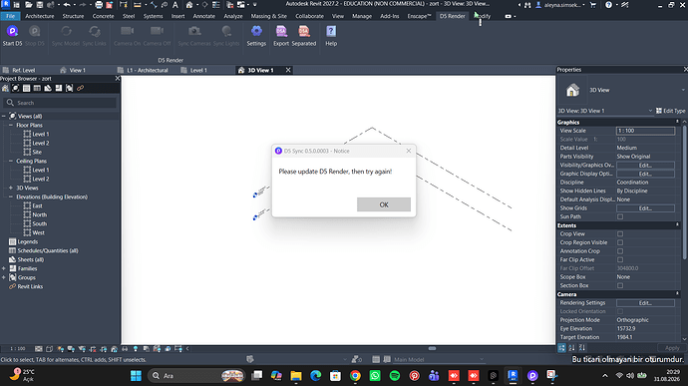Image resolution: width=688 pixels, height=386 pixels.
Task: Tick the Sun Path checkbox
Action: (620, 216)
